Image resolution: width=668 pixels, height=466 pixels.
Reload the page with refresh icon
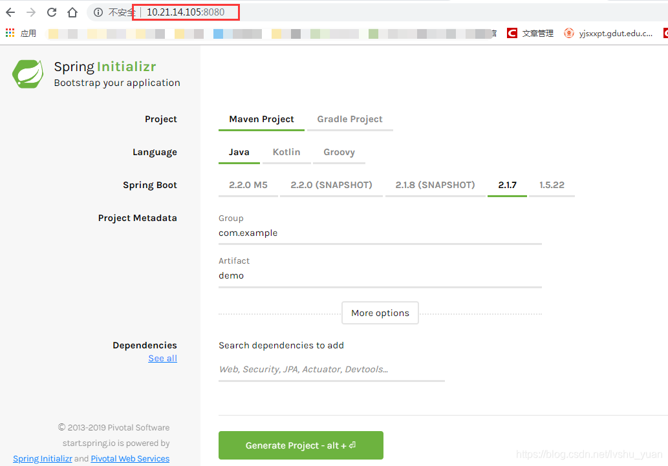[x=52, y=12]
